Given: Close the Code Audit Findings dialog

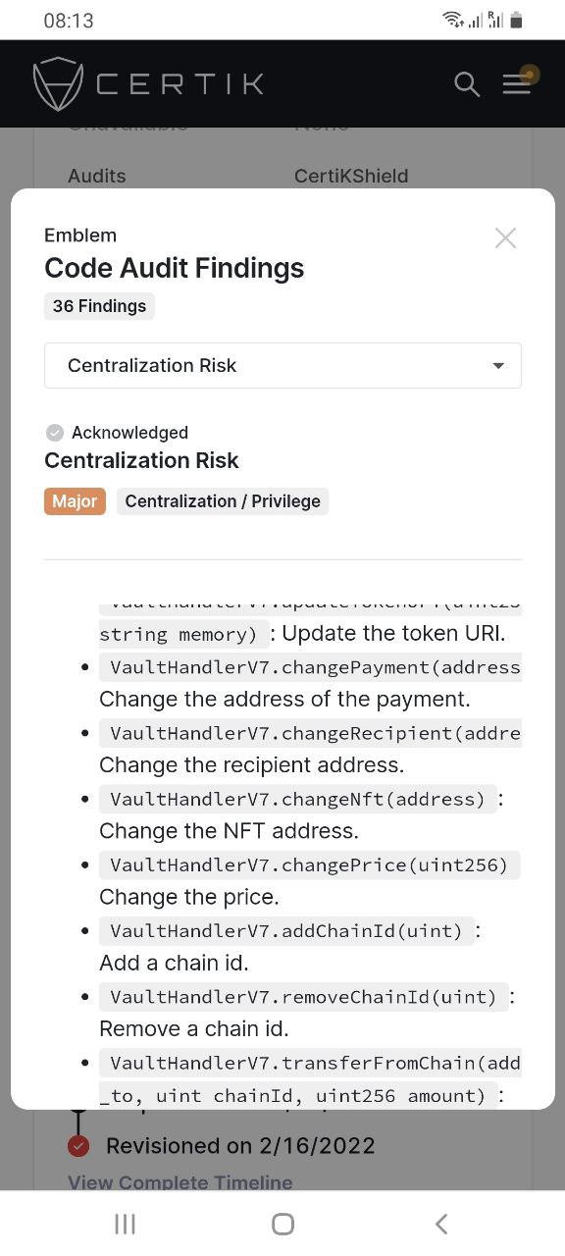Looking at the screenshot, I should point(505,237).
